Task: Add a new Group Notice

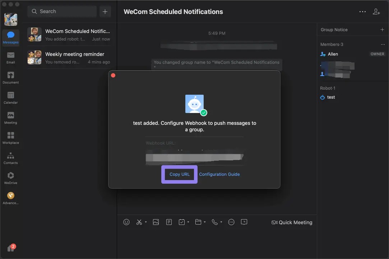Action: pyautogui.click(x=382, y=30)
